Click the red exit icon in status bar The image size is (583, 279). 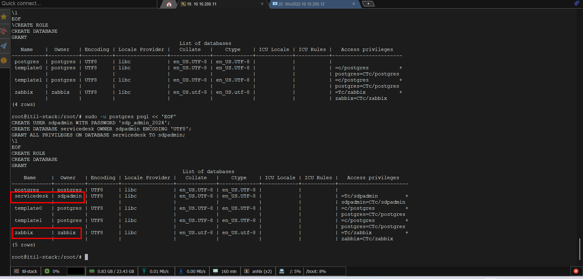coord(576,271)
